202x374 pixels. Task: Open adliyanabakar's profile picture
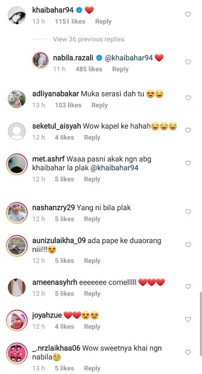coord(17,99)
